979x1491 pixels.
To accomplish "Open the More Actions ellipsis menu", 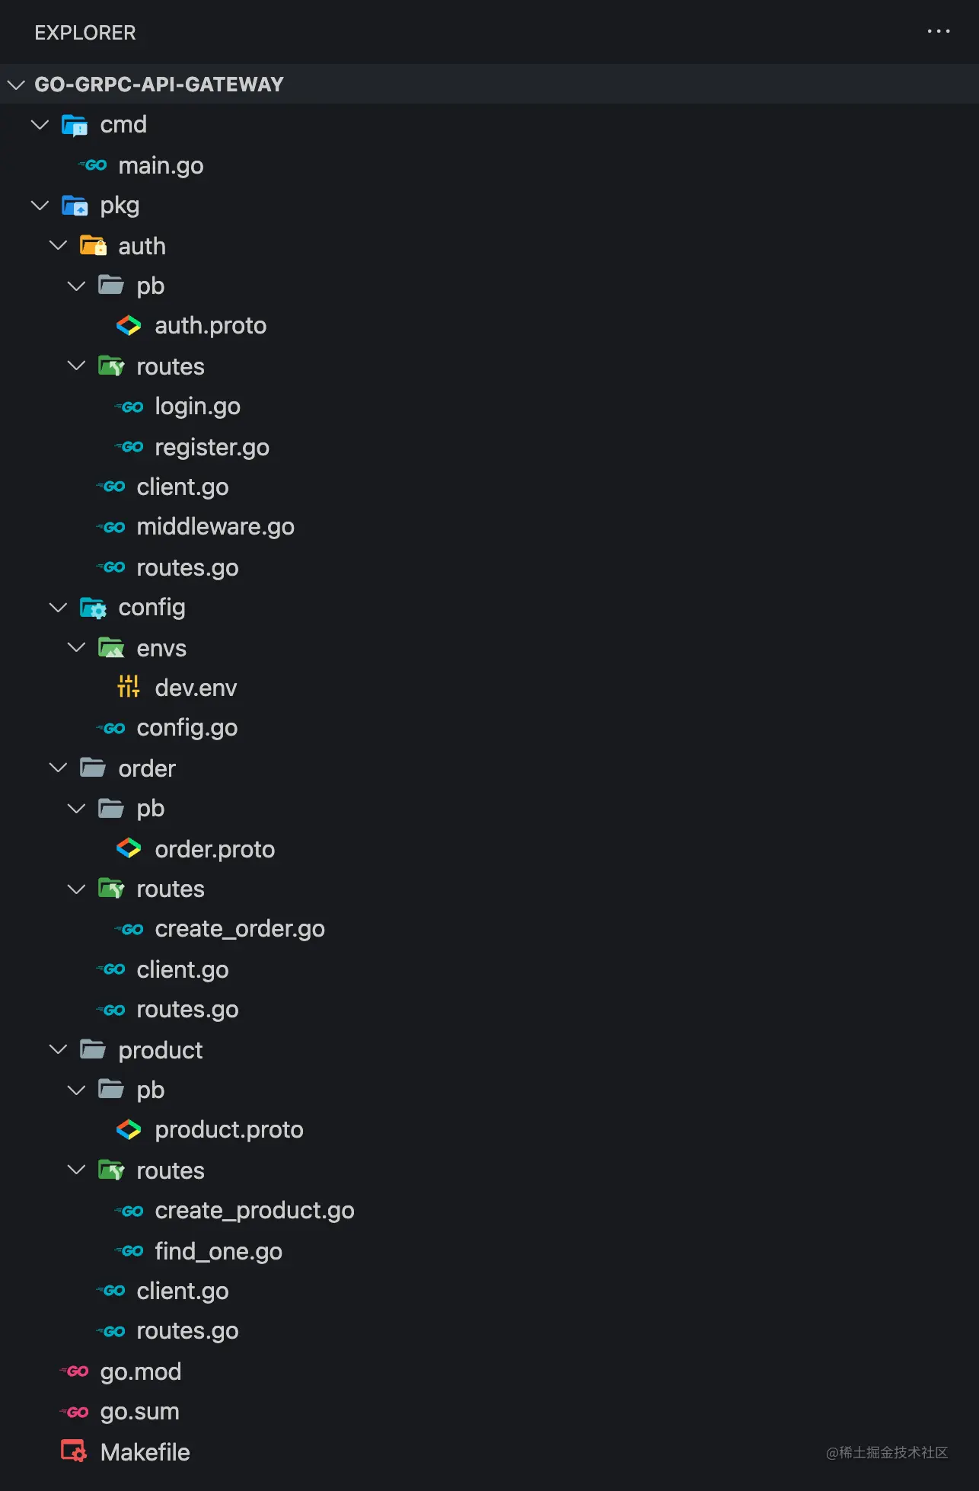I will 939,30.
